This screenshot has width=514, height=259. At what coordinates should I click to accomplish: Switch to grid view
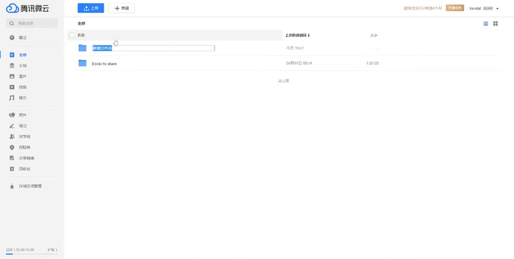point(496,23)
